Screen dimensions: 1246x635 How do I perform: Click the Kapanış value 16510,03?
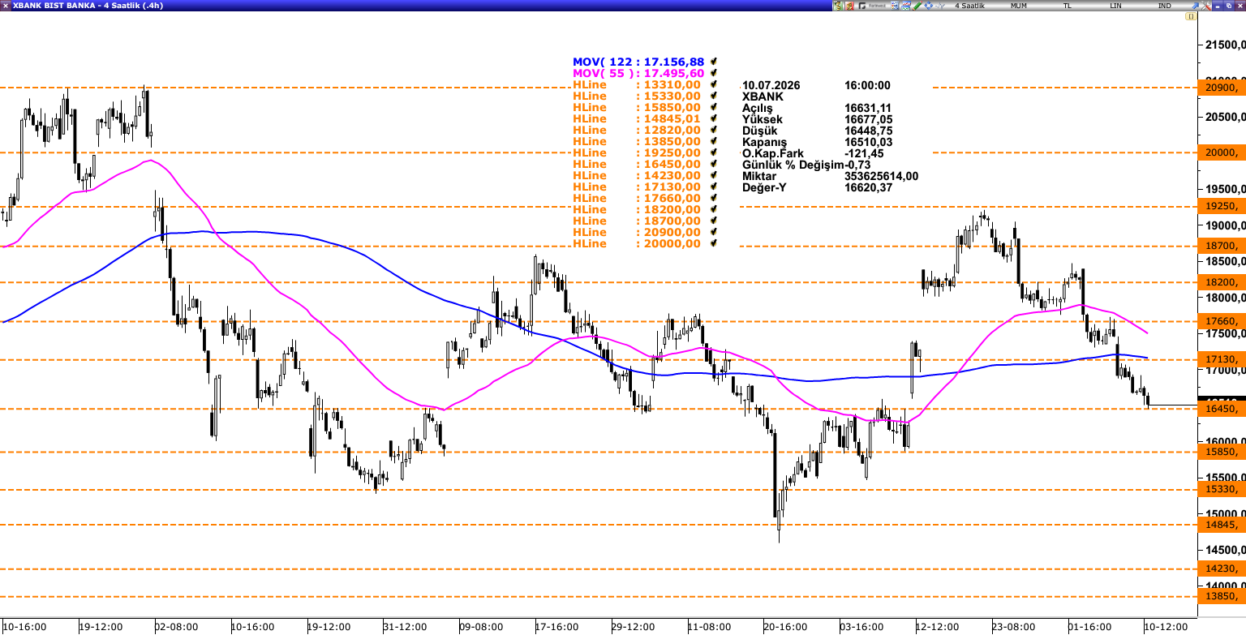tap(868, 142)
